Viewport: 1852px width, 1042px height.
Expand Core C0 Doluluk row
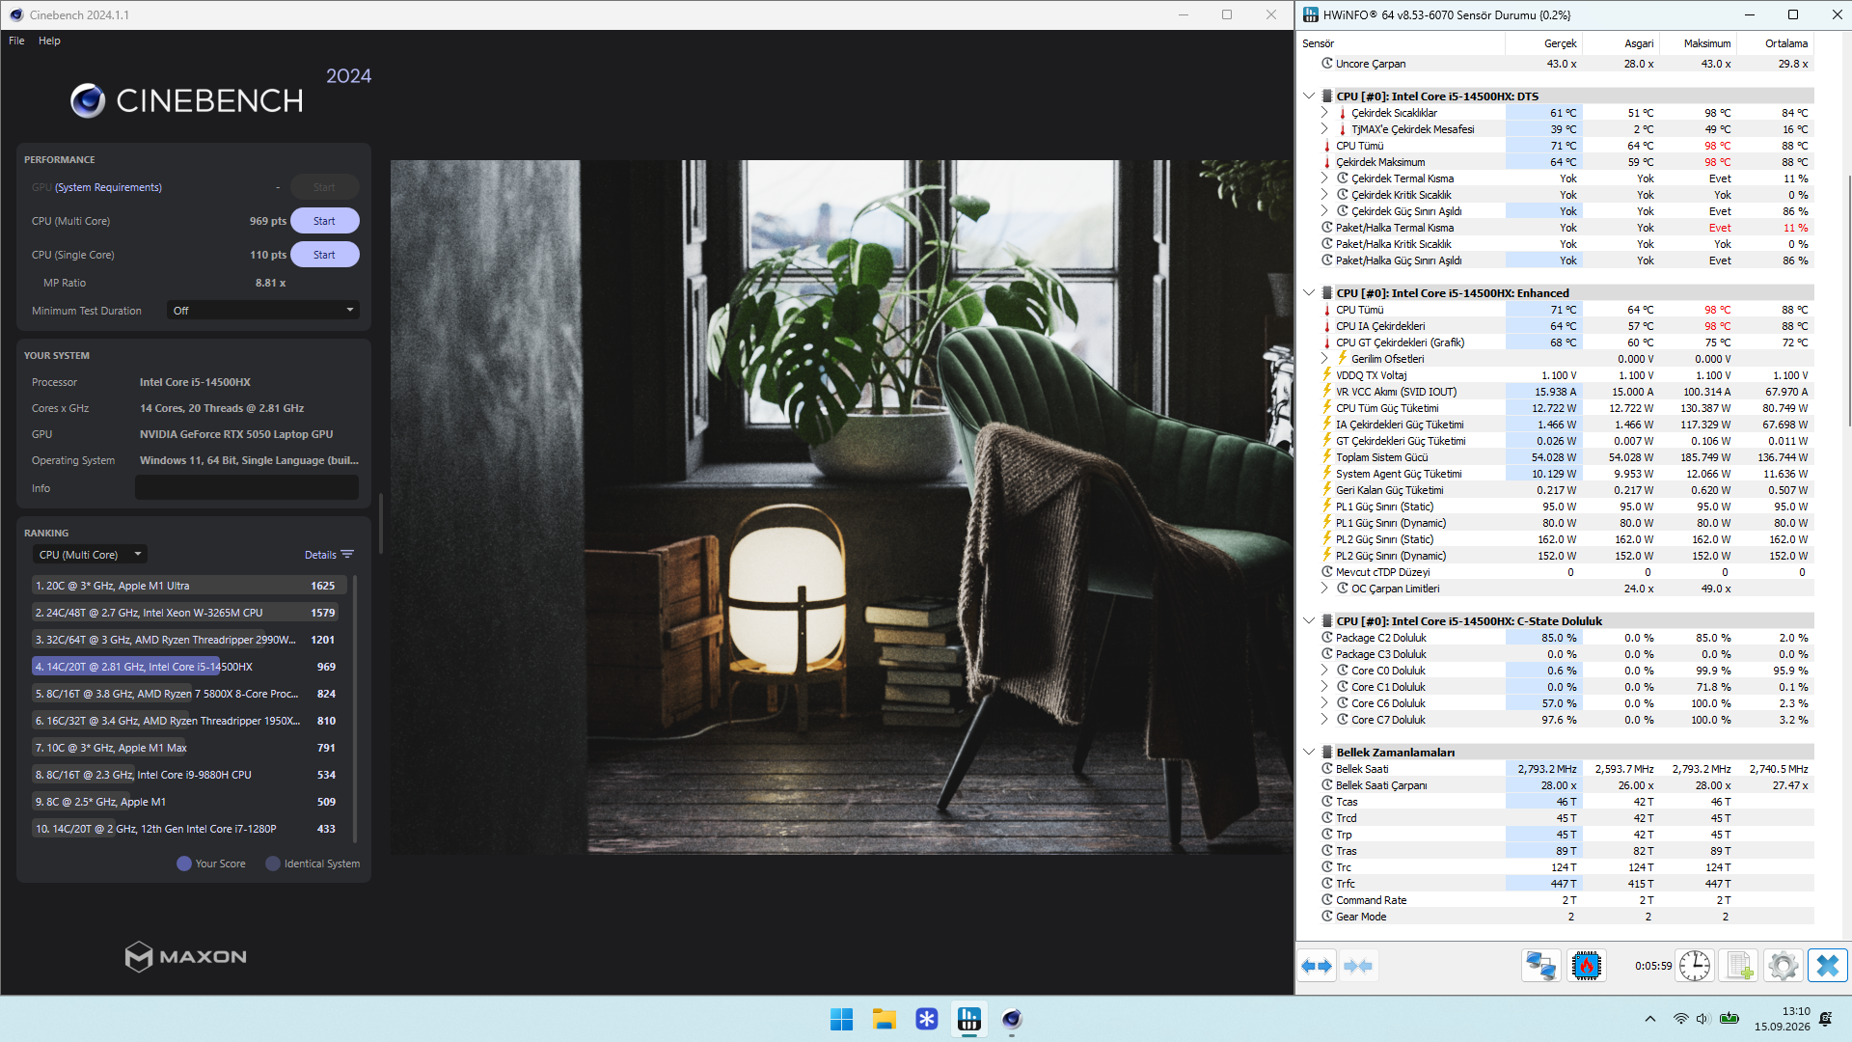click(1324, 671)
